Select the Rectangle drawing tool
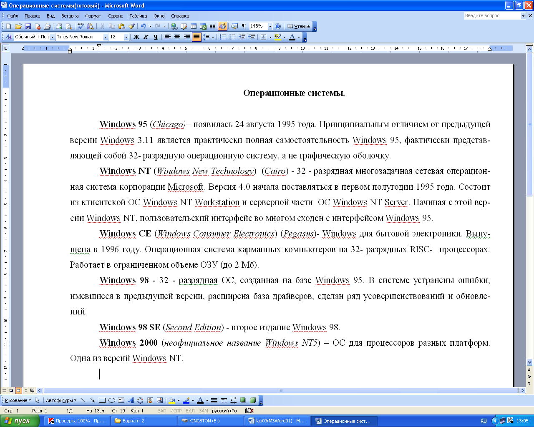Viewport: 534px width, 427px height. [x=102, y=400]
